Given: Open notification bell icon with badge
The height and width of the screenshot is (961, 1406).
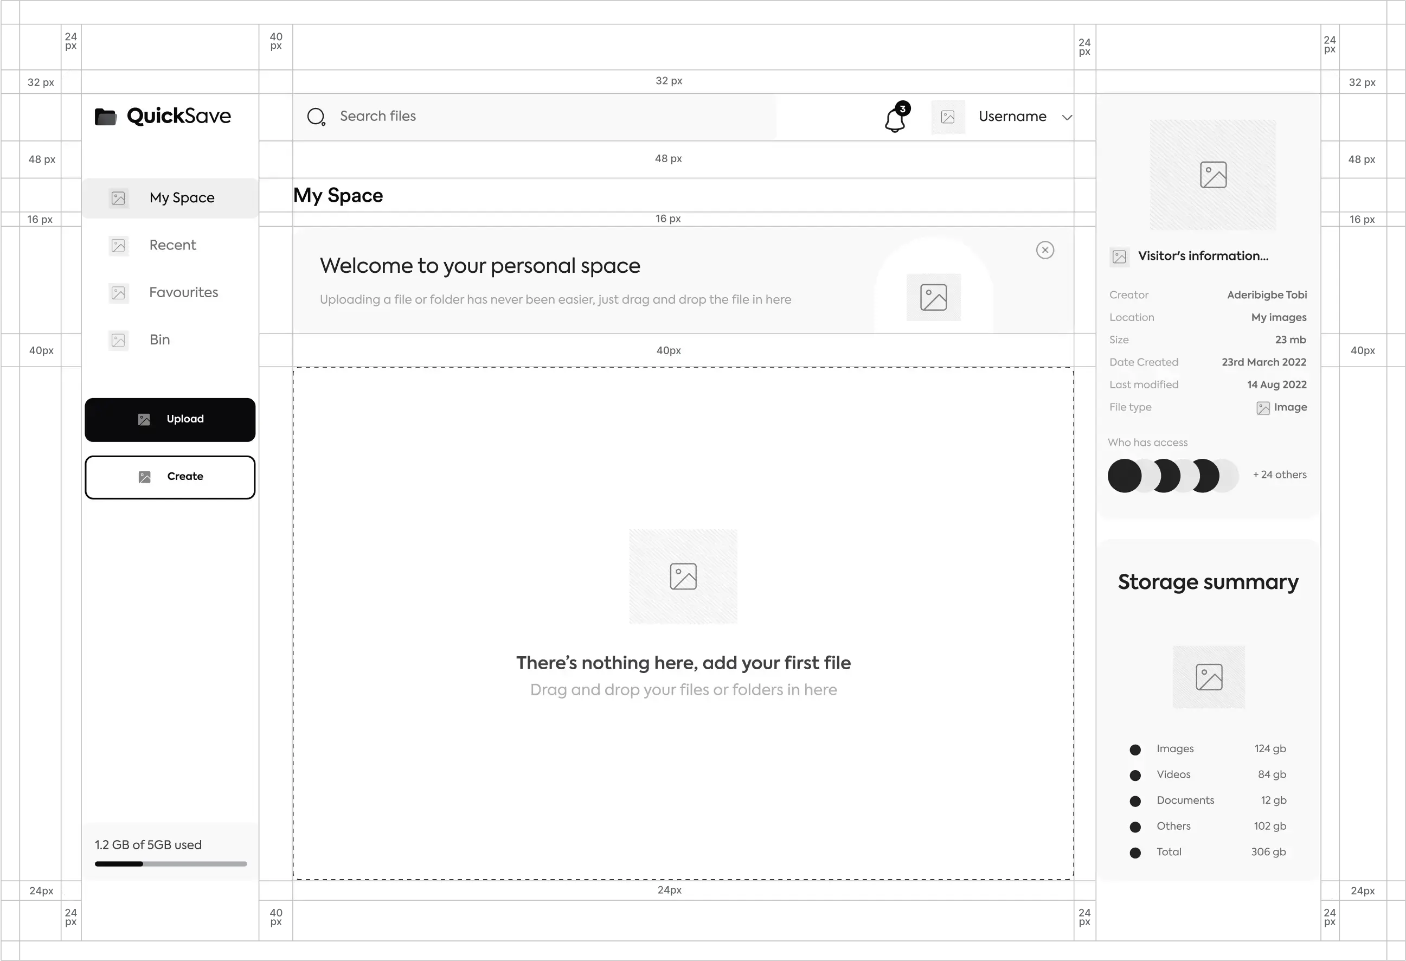Looking at the screenshot, I should pyautogui.click(x=895, y=116).
